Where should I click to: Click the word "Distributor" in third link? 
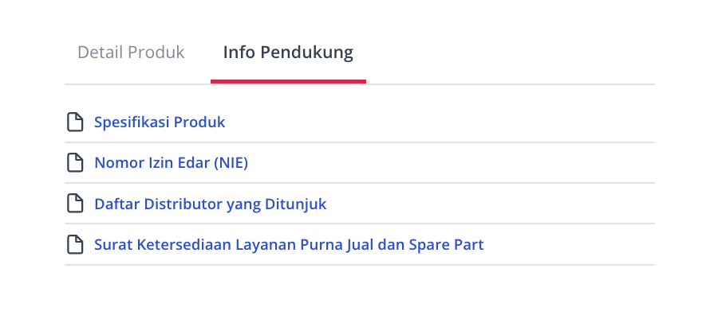click(x=183, y=204)
